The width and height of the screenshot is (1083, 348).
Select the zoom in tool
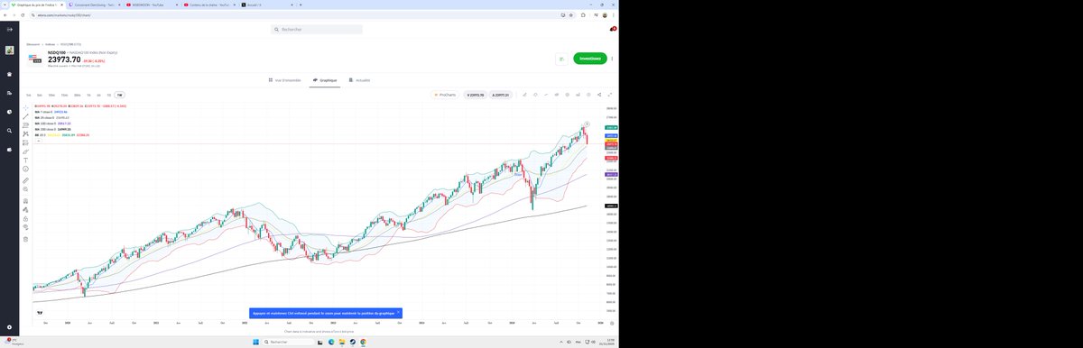click(25, 189)
